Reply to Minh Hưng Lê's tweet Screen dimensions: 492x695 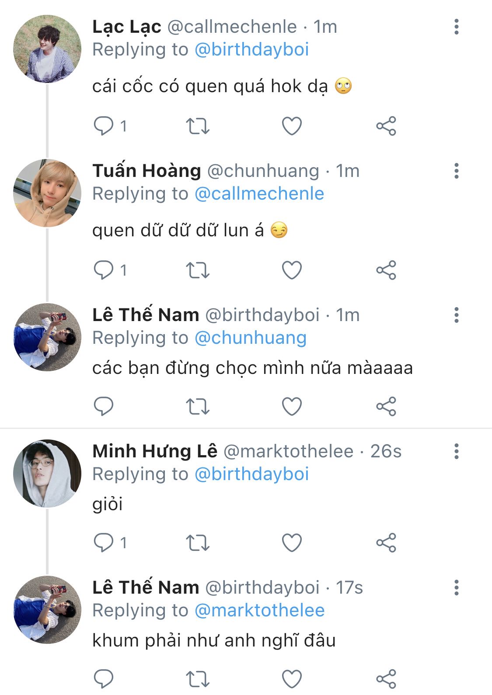pos(104,543)
